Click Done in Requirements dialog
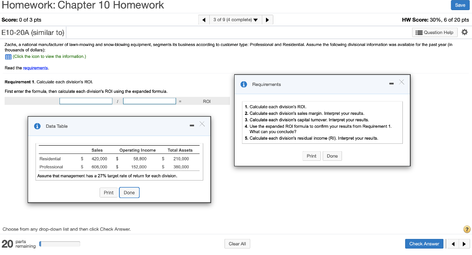The image size is (472, 255). 332,156
